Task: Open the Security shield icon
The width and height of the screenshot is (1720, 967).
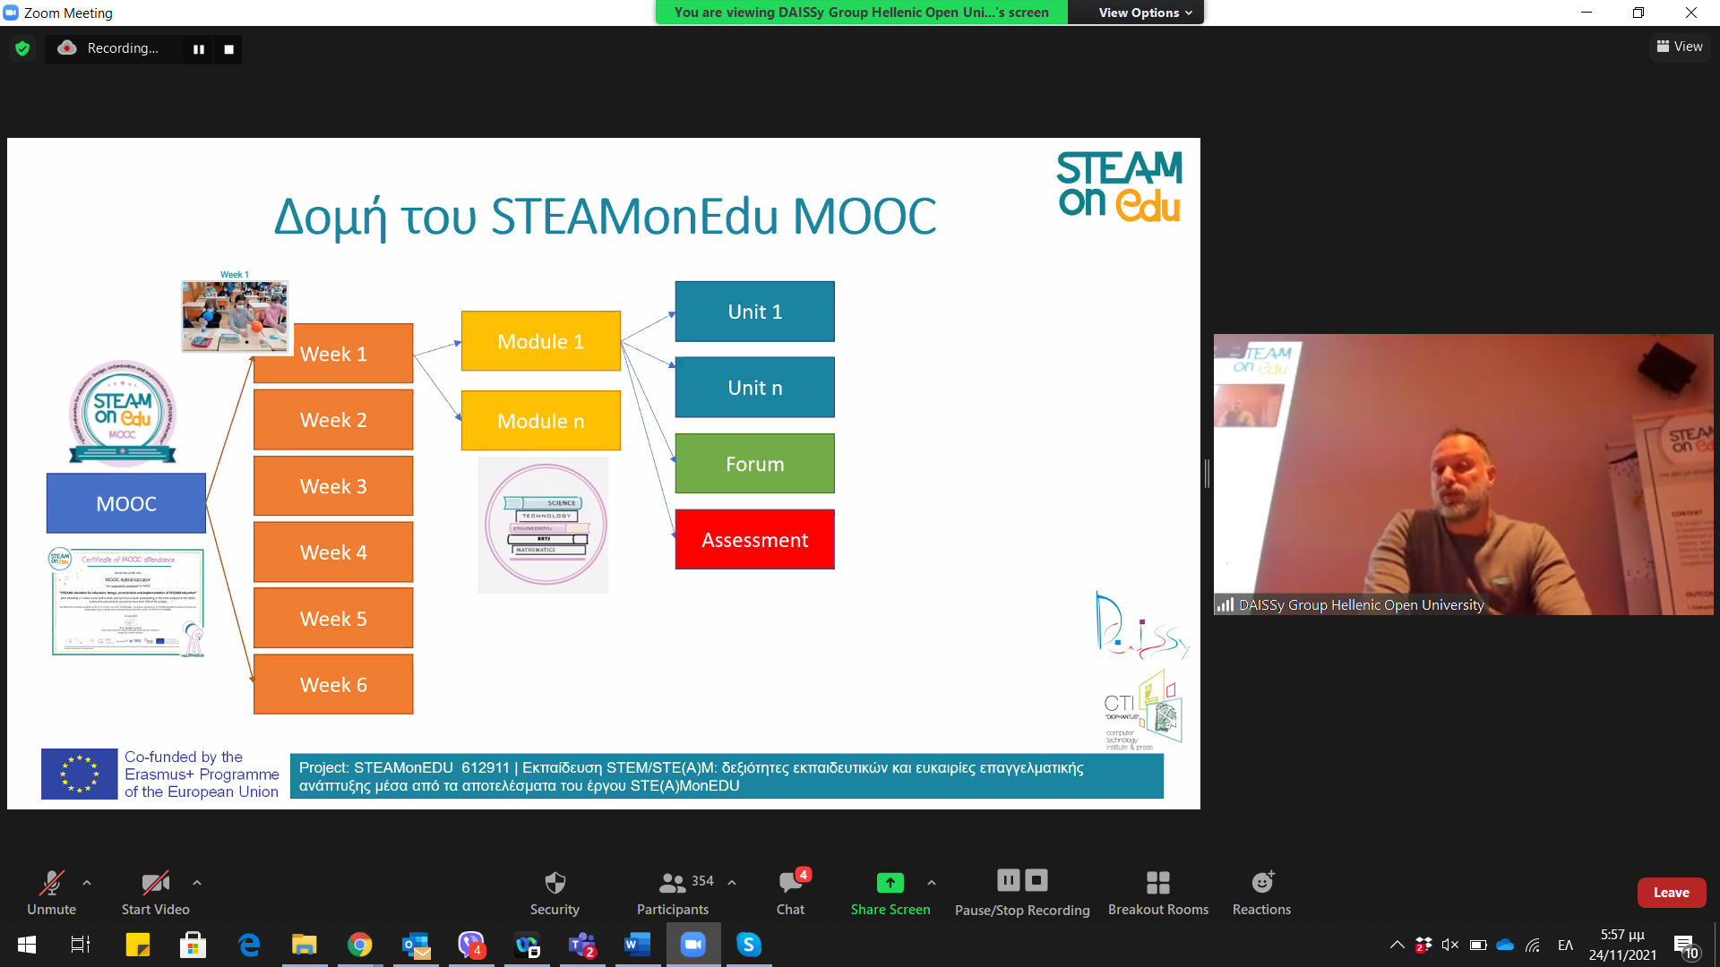Action: point(555,883)
